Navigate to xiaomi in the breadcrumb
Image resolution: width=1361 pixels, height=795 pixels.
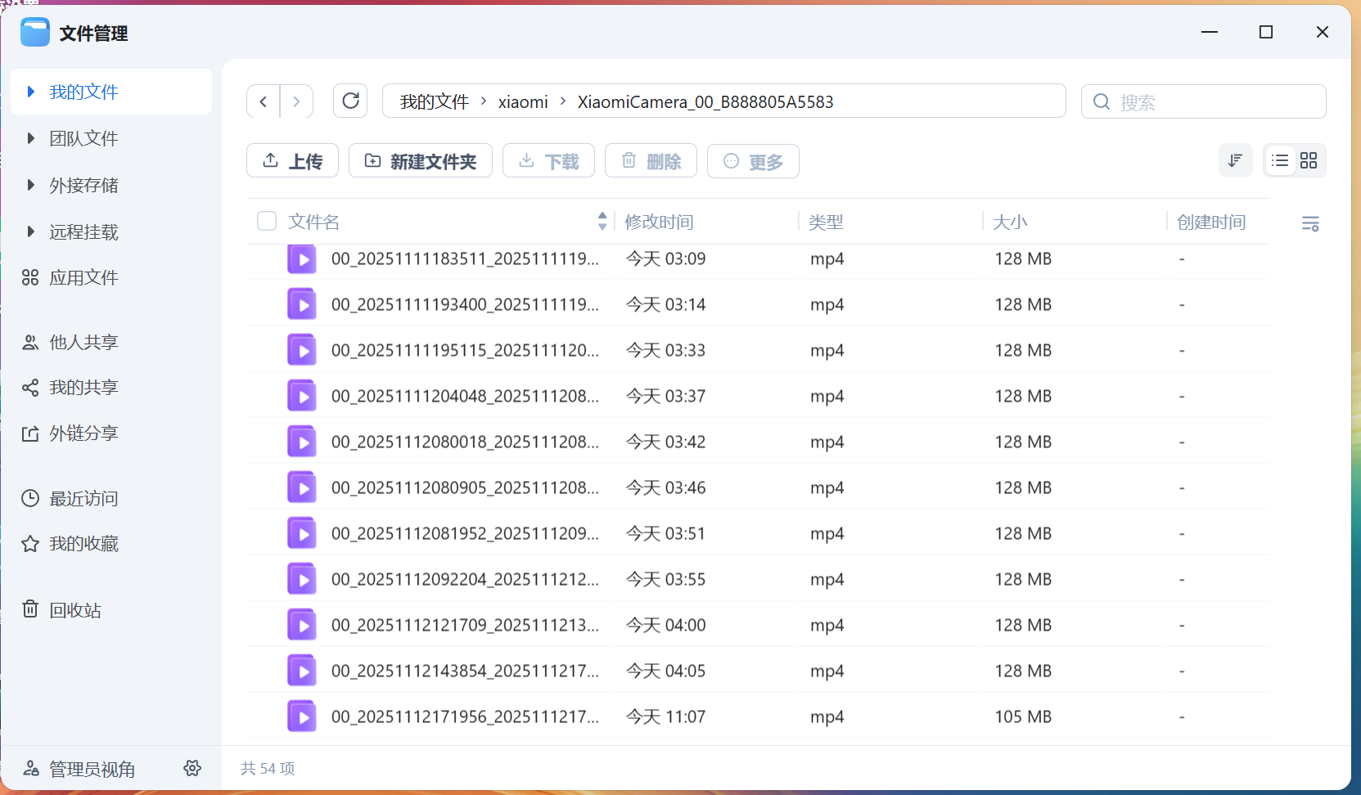point(523,101)
